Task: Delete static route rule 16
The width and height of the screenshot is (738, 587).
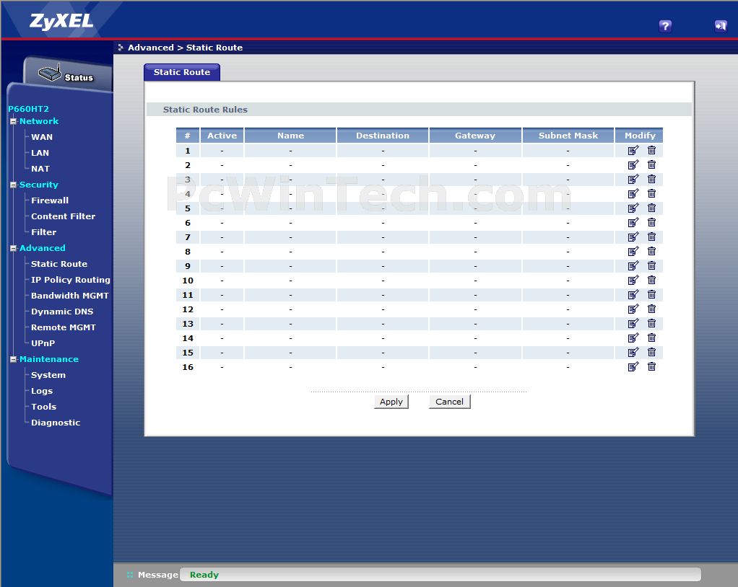Action: click(651, 366)
